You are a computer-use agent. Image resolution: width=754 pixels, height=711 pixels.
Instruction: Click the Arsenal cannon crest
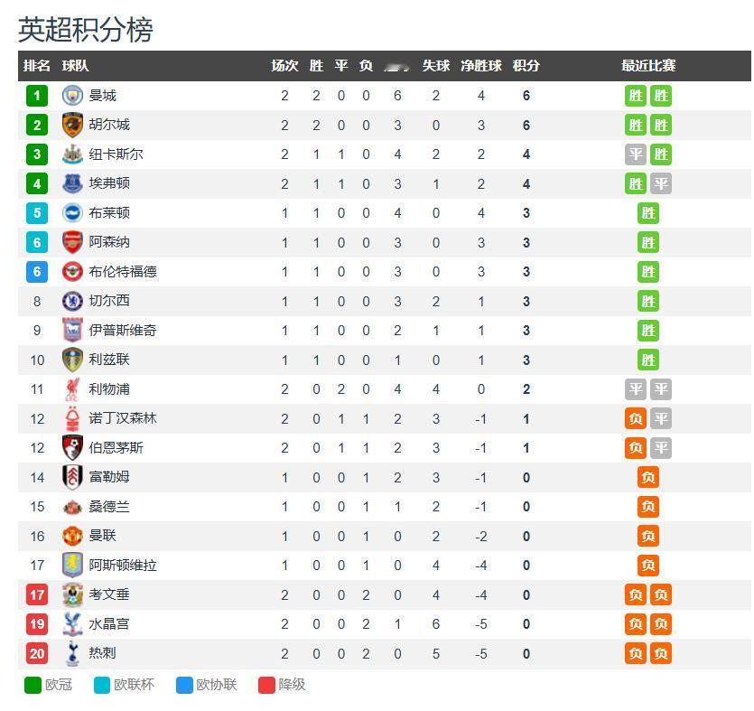point(72,242)
